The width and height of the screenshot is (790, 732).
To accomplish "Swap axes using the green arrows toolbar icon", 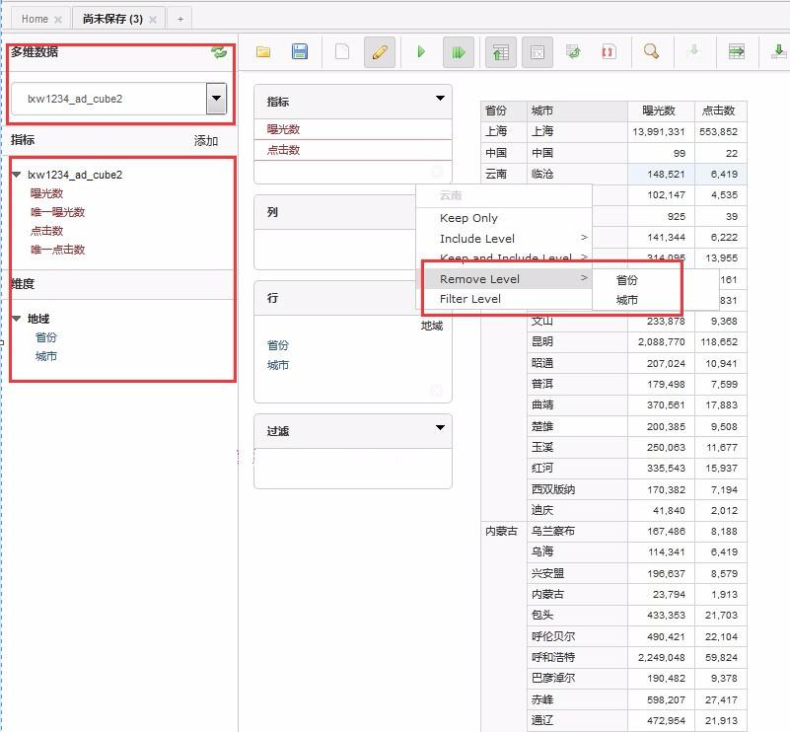I will (572, 52).
